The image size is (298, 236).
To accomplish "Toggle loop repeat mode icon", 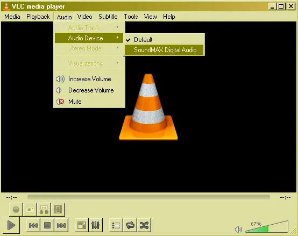I will (130, 225).
